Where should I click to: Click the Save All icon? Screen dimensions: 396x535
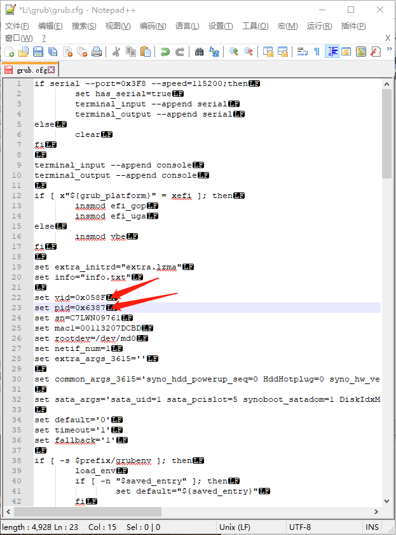pyautogui.click(x=52, y=52)
